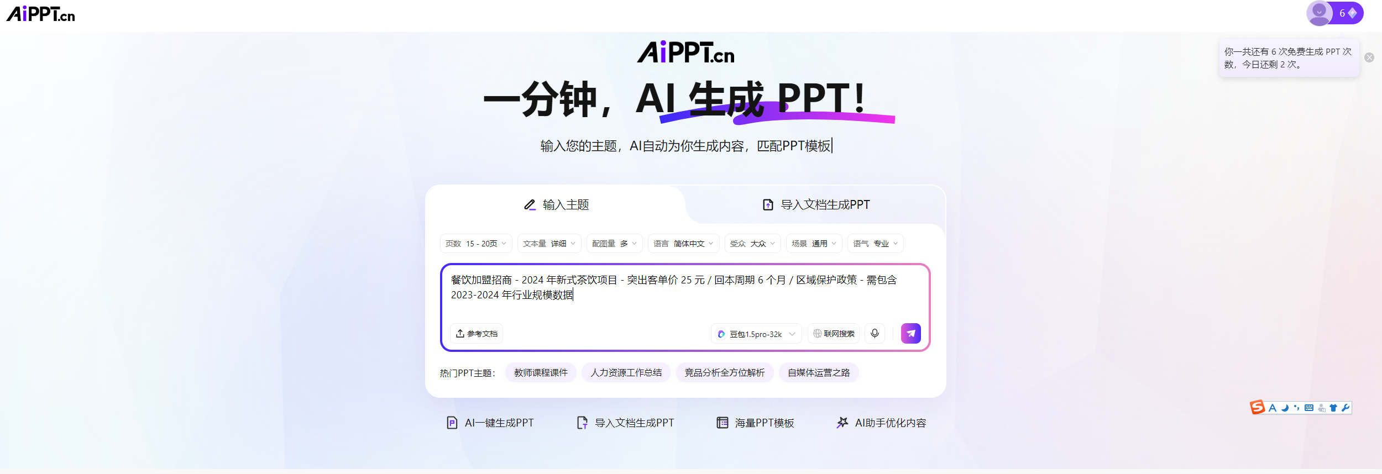This screenshot has height=474, width=1382.
Task: Switch to the 导入文档生成PPT tab
Action: pyautogui.click(x=815, y=205)
